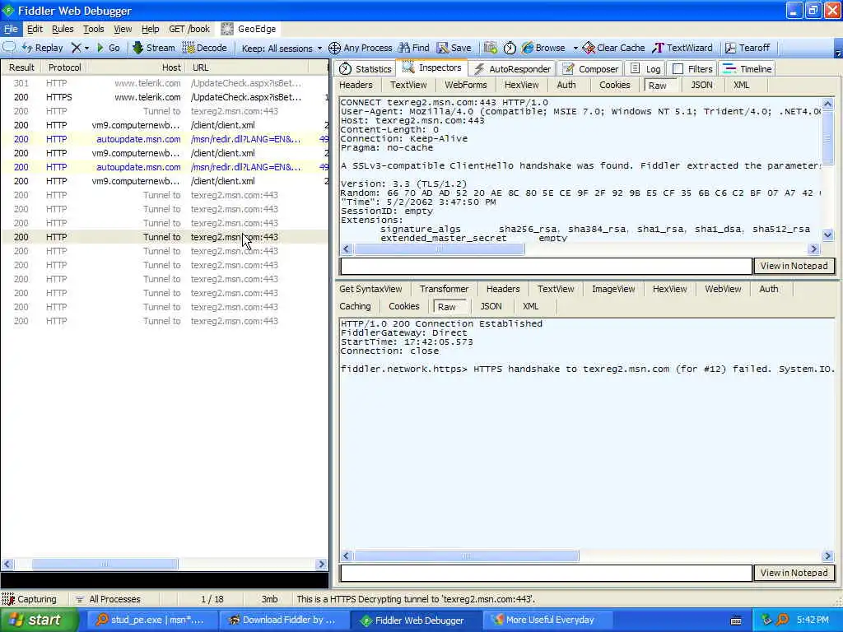
Task: Select the response Transformer tab
Action: (x=444, y=289)
